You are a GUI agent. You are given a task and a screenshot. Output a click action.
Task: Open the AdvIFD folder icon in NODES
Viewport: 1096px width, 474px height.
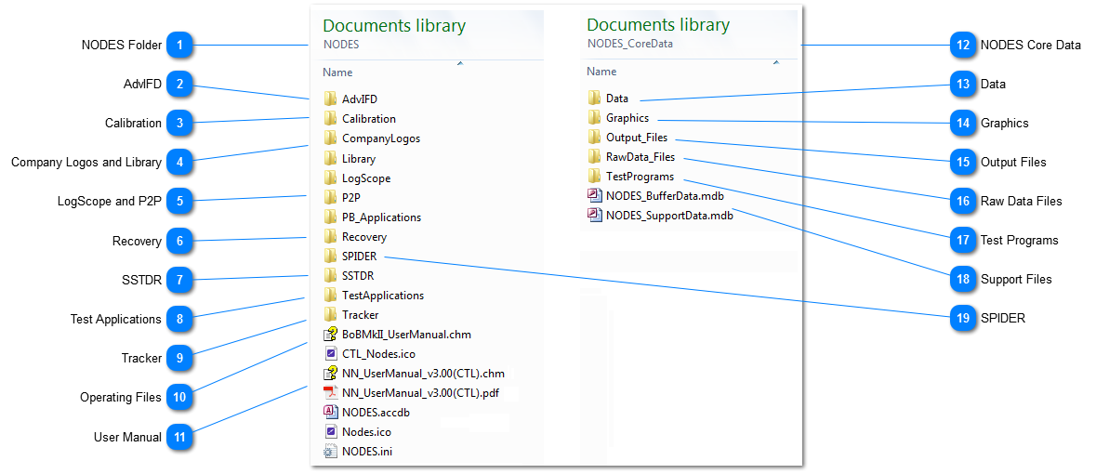(331, 99)
